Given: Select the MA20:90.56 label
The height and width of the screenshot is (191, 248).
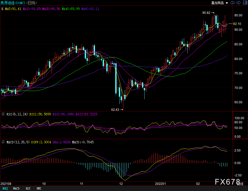Looking at the screenshot, I should click(51, 9).
